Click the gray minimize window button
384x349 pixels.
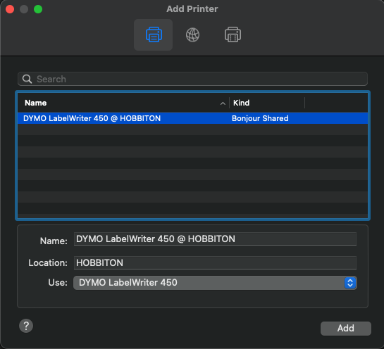24,9
